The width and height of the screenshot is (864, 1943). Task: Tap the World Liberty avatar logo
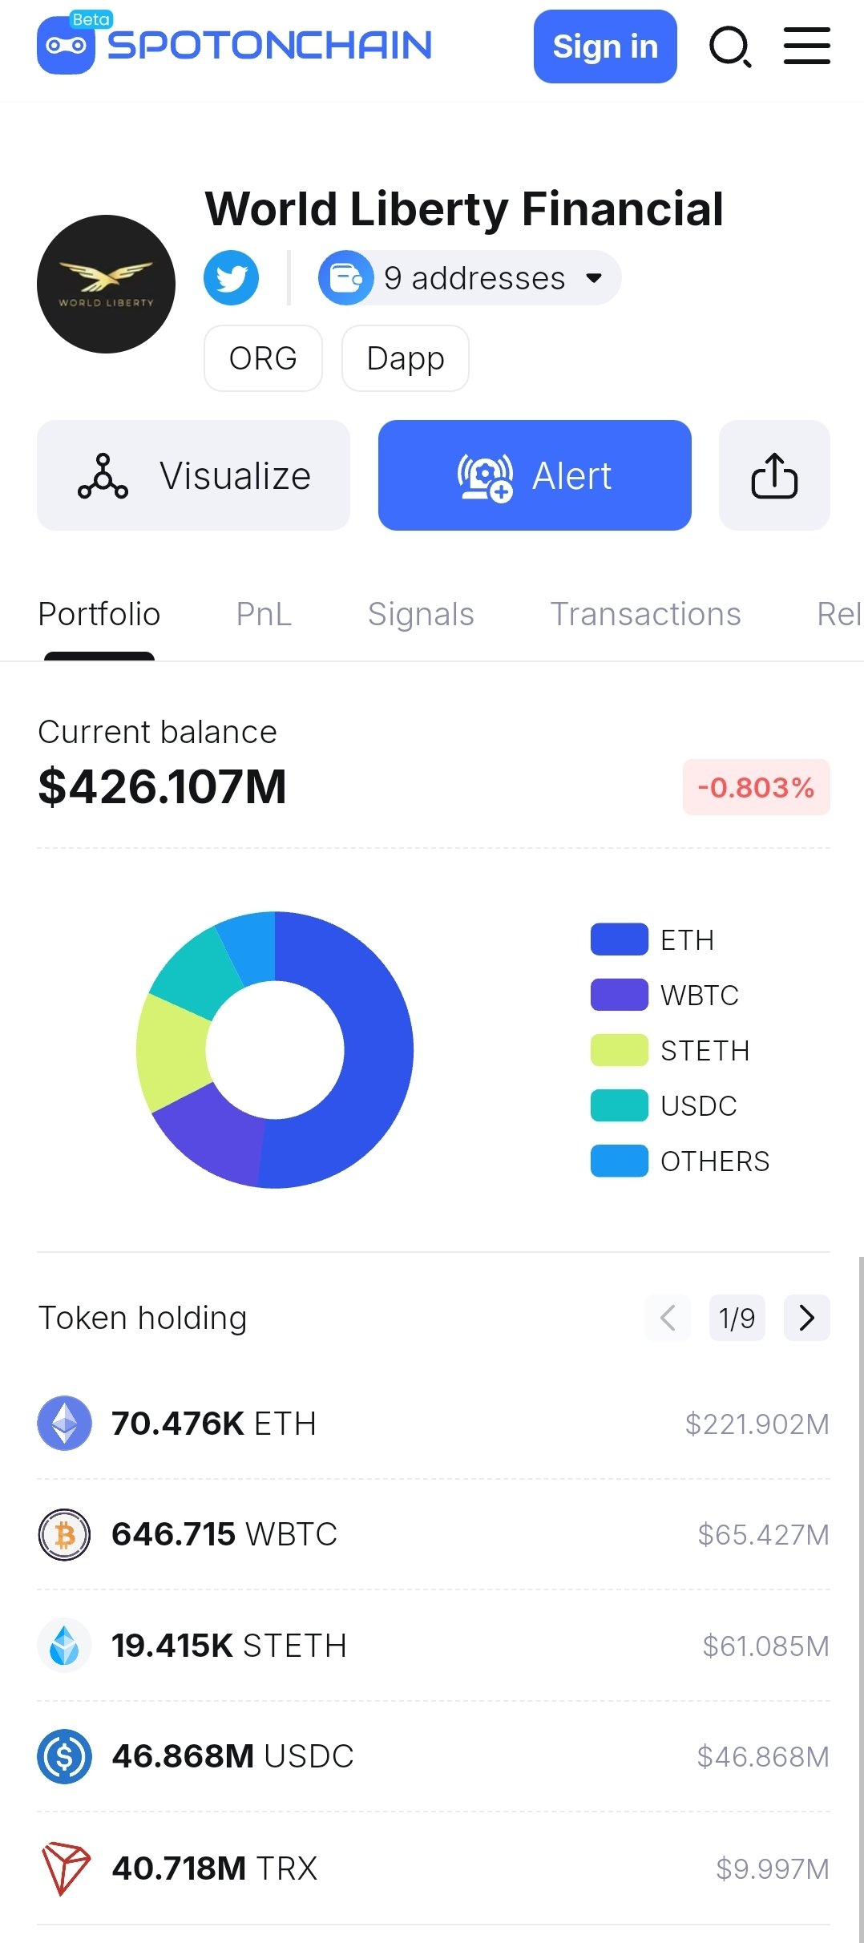tap(106, 284)
